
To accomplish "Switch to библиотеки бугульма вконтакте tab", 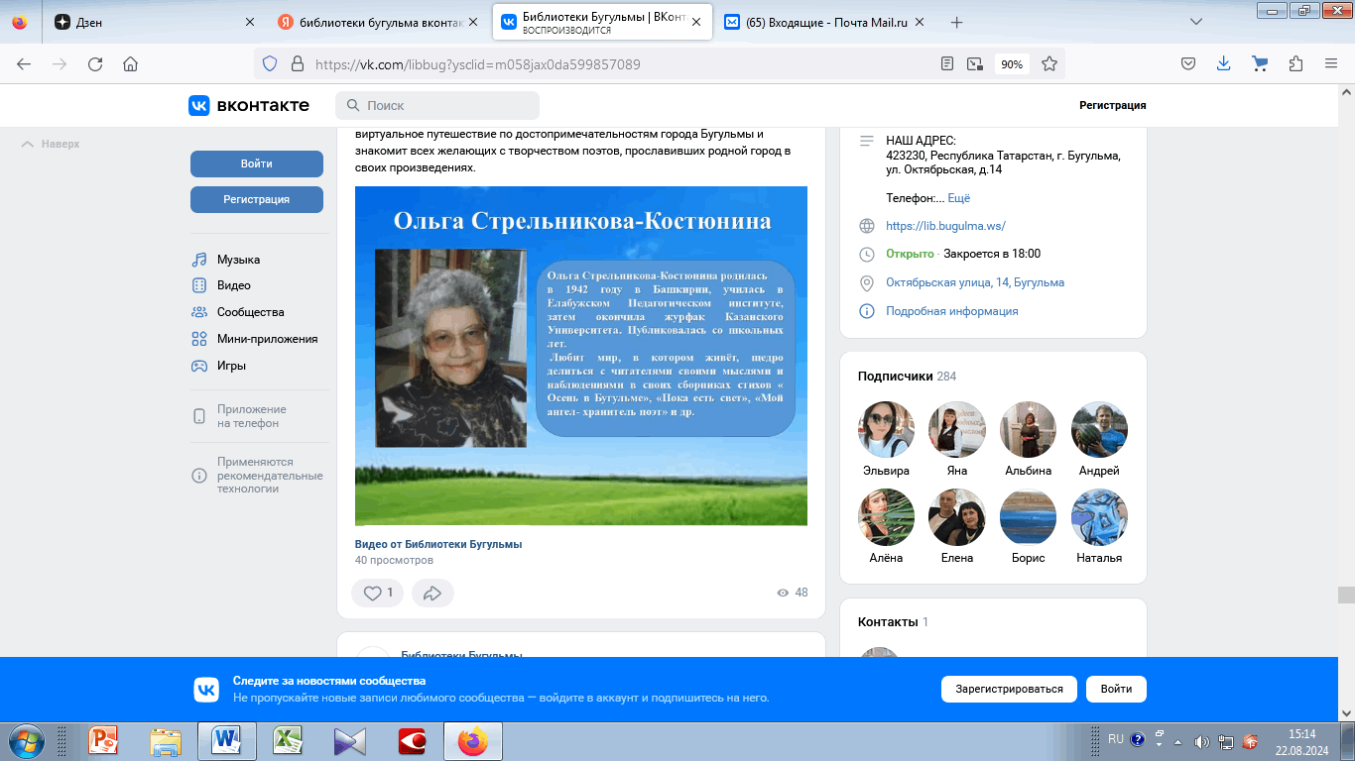I will coord(377,22).
